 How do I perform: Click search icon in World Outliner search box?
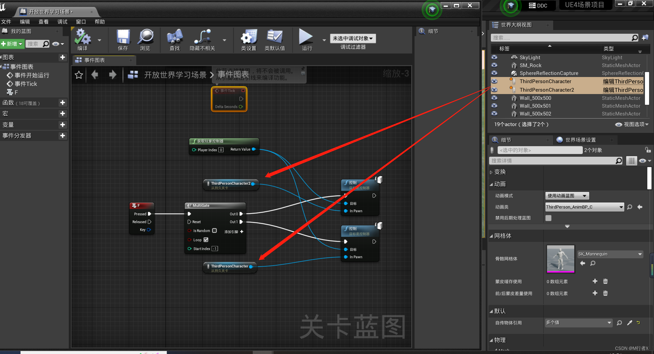(635, 38)
